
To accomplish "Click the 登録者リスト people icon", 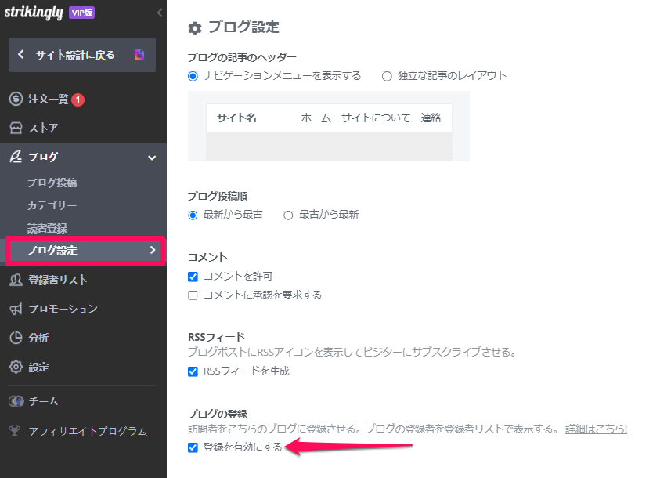I will (16, 280).
